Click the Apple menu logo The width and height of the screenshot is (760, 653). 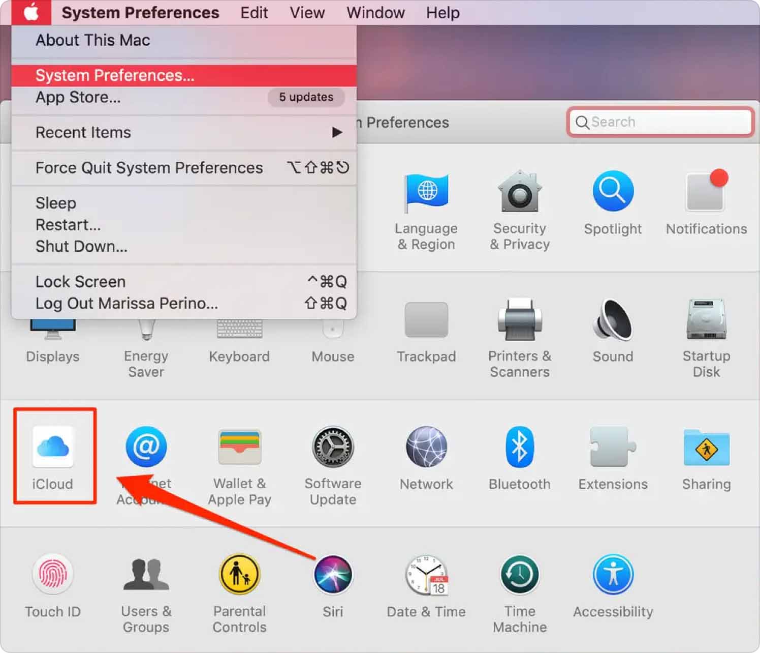[x=31, y=12]
